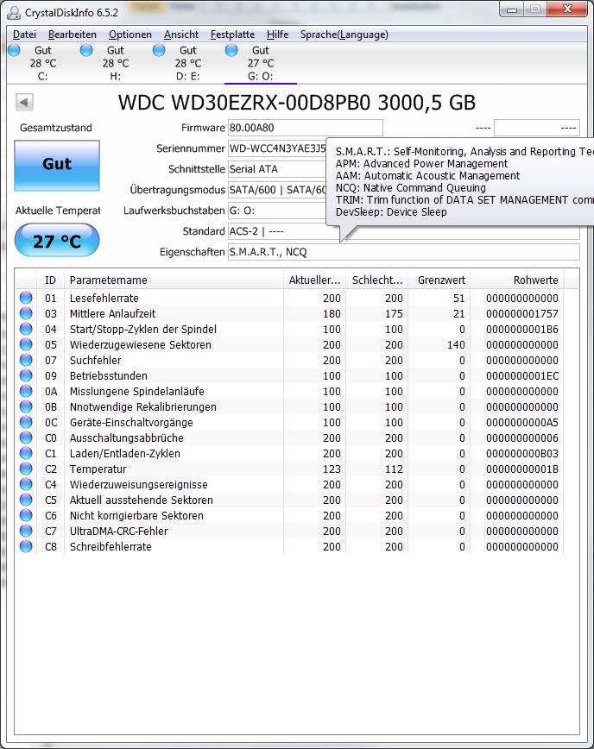Click the status orb of Nicht korrigierbare Sektoren row
Image resolution: width=594 pixels, height=749 pixels.
click(26, 515)
